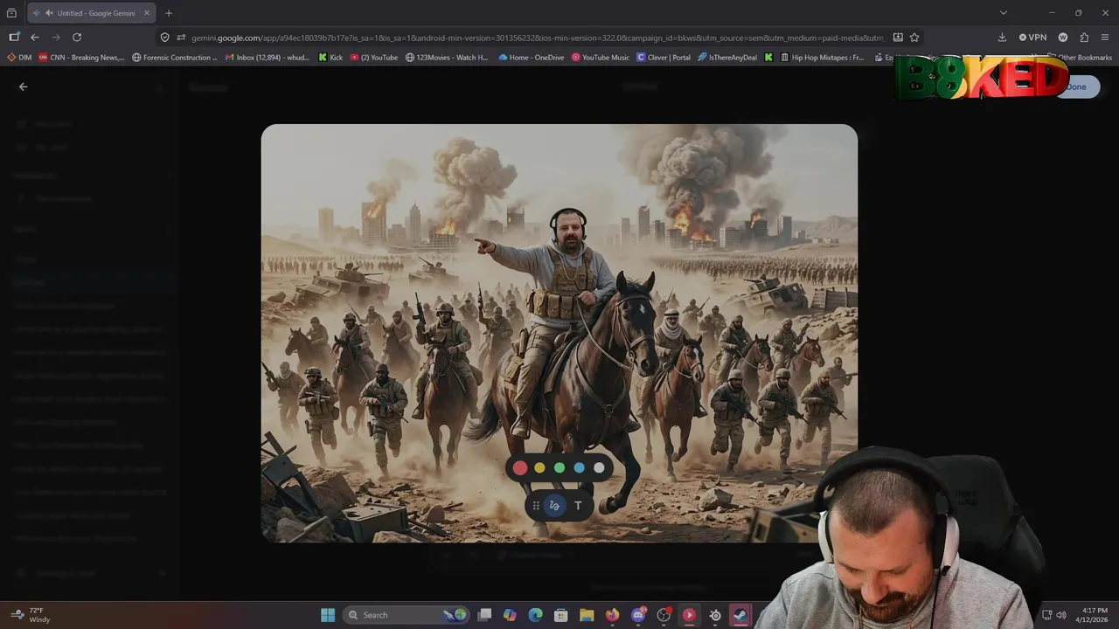Select the Text (T) annotation tool

[x=578, y=506]
